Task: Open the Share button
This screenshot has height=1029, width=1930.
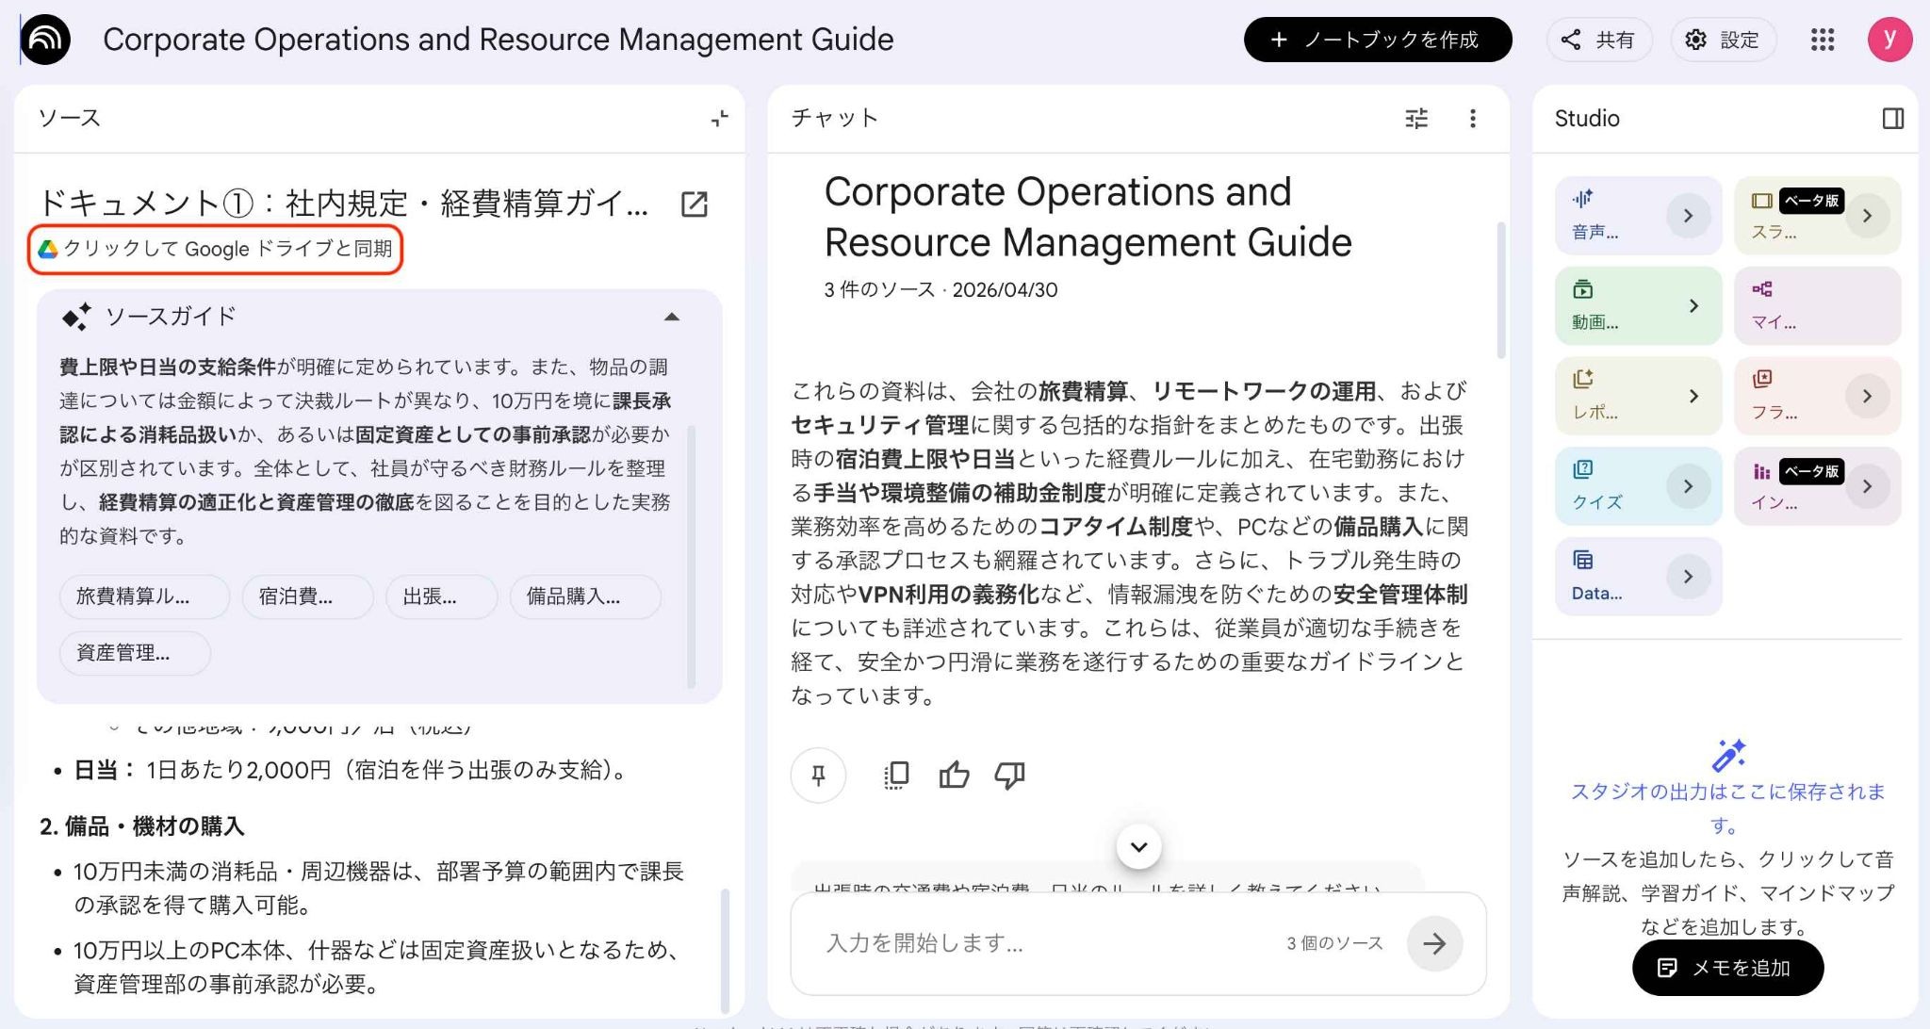Action: click(x=1599, y=40)
